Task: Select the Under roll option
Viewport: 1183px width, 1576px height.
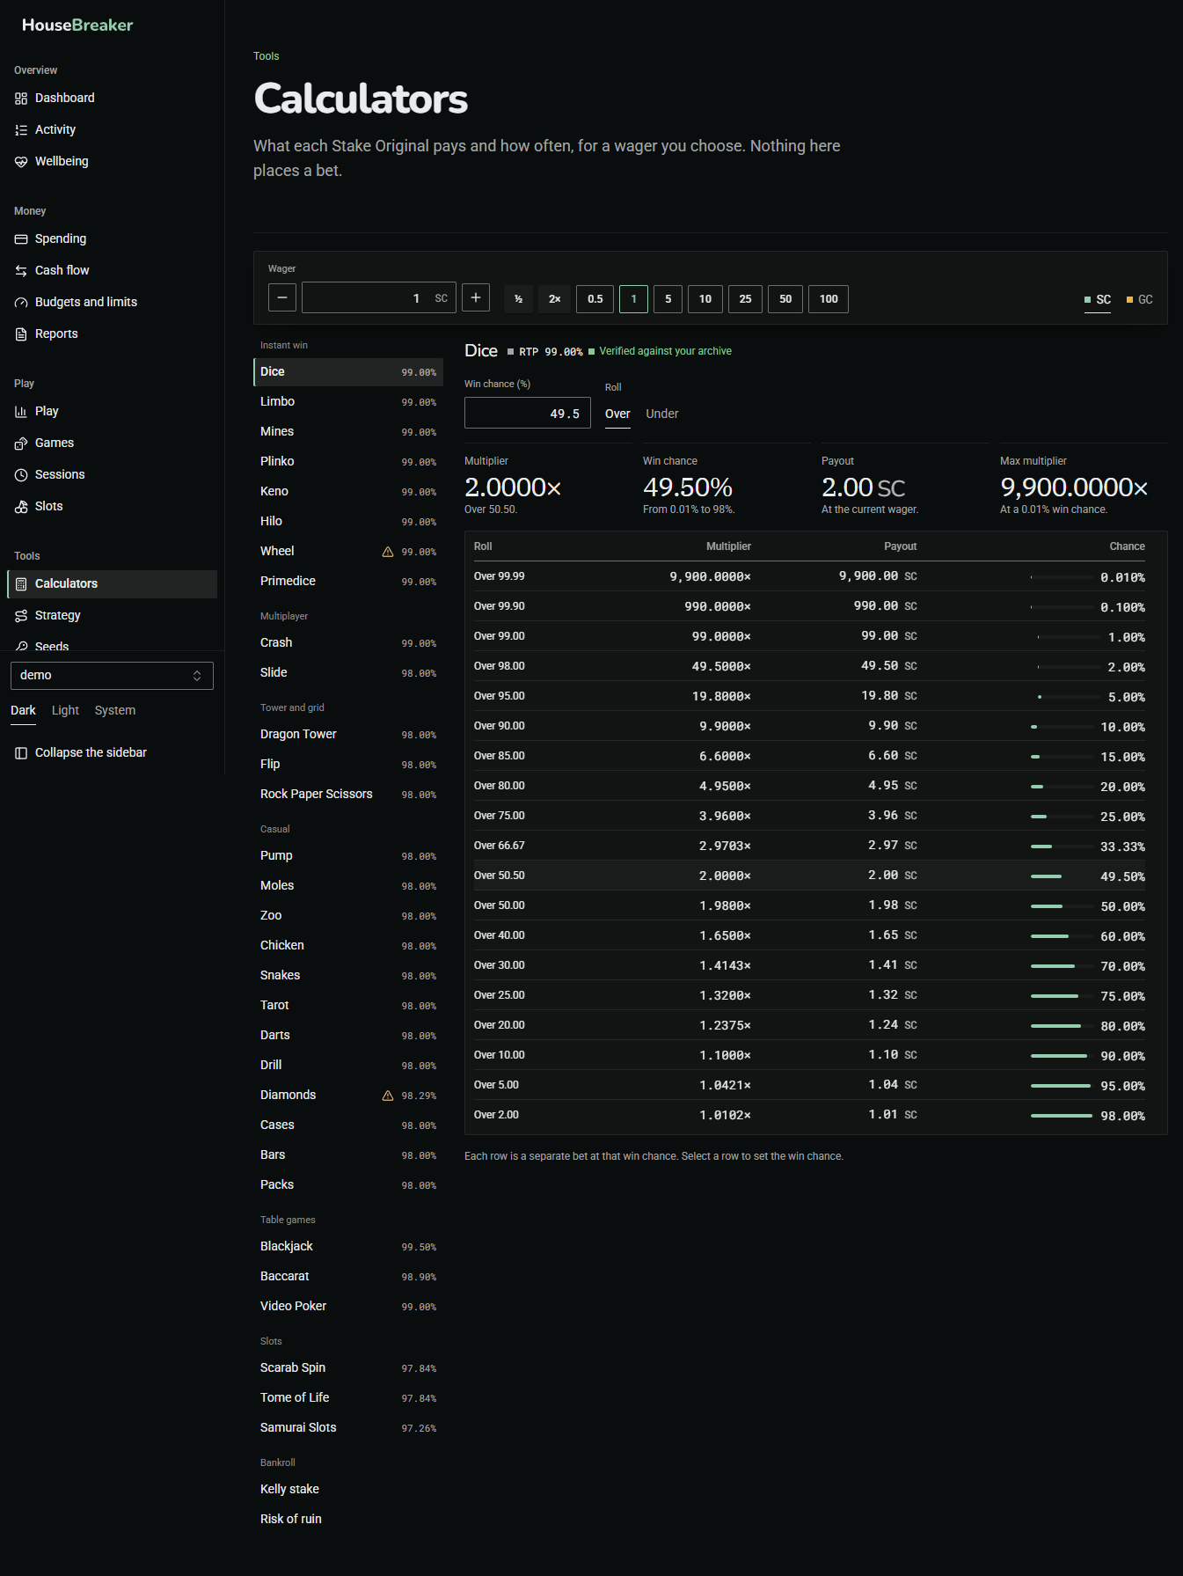Action: click(x=662, y=414)
